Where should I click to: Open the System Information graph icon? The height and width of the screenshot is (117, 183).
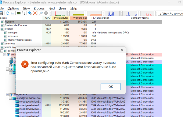19,13
